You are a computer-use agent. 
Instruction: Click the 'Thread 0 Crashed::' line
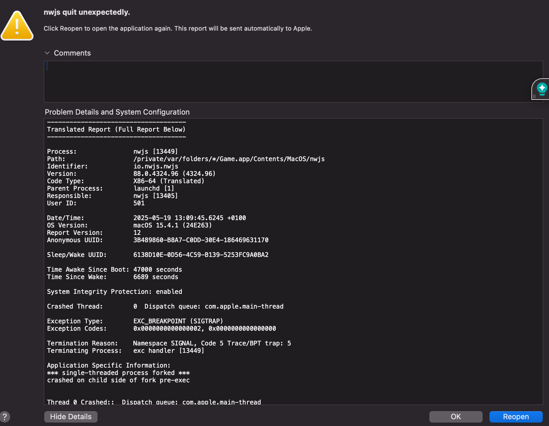(154, 402)
